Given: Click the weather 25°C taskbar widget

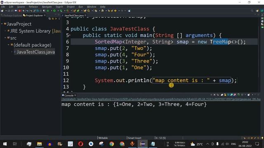Looking at the screenshot, I should tap(196, 144).
